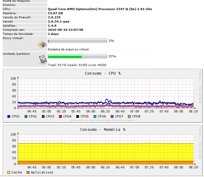Click the uptime value 2 days

click(x=53, y=34)
